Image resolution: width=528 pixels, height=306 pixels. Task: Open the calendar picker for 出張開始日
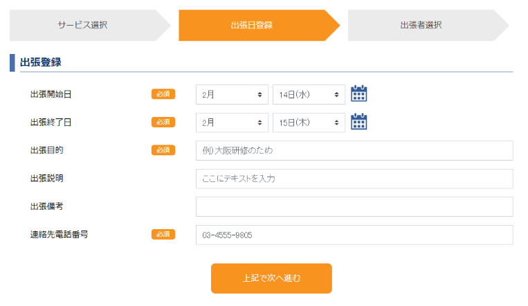[358, 93]
